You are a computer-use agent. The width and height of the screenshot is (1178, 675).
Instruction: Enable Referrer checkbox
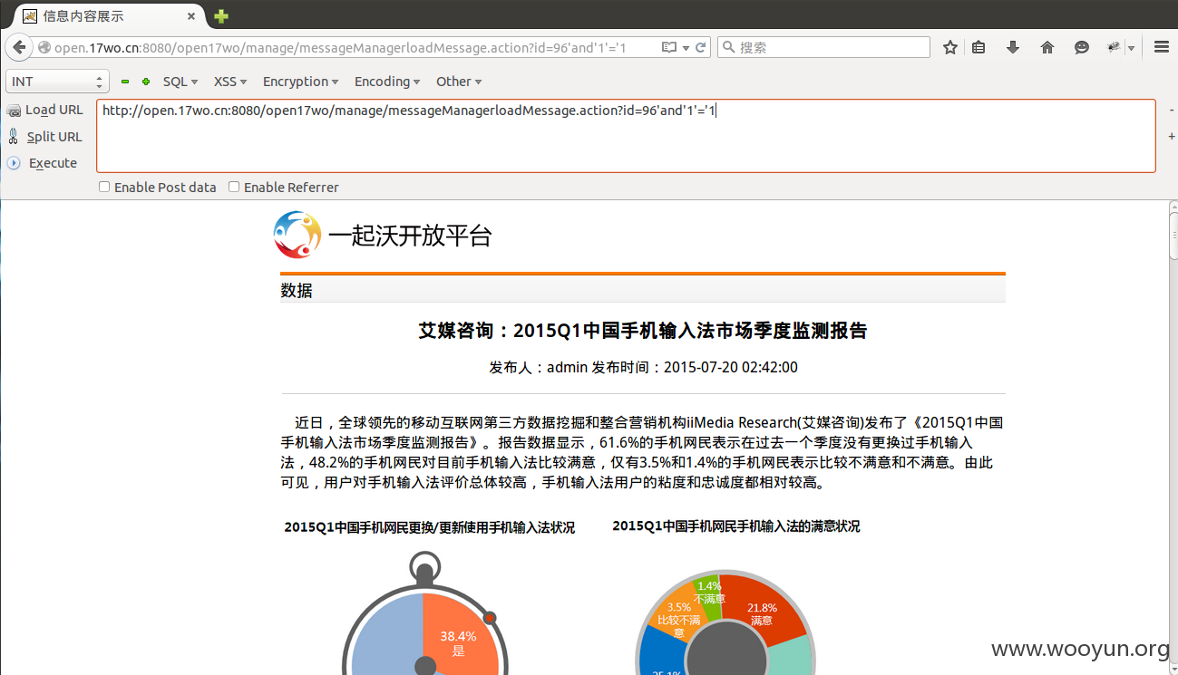(234, 187)
